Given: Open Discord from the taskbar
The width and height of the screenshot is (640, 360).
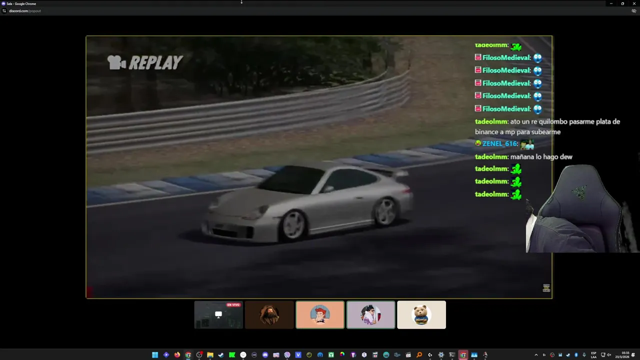Looking at the screenshot, I should coord(265,355).
